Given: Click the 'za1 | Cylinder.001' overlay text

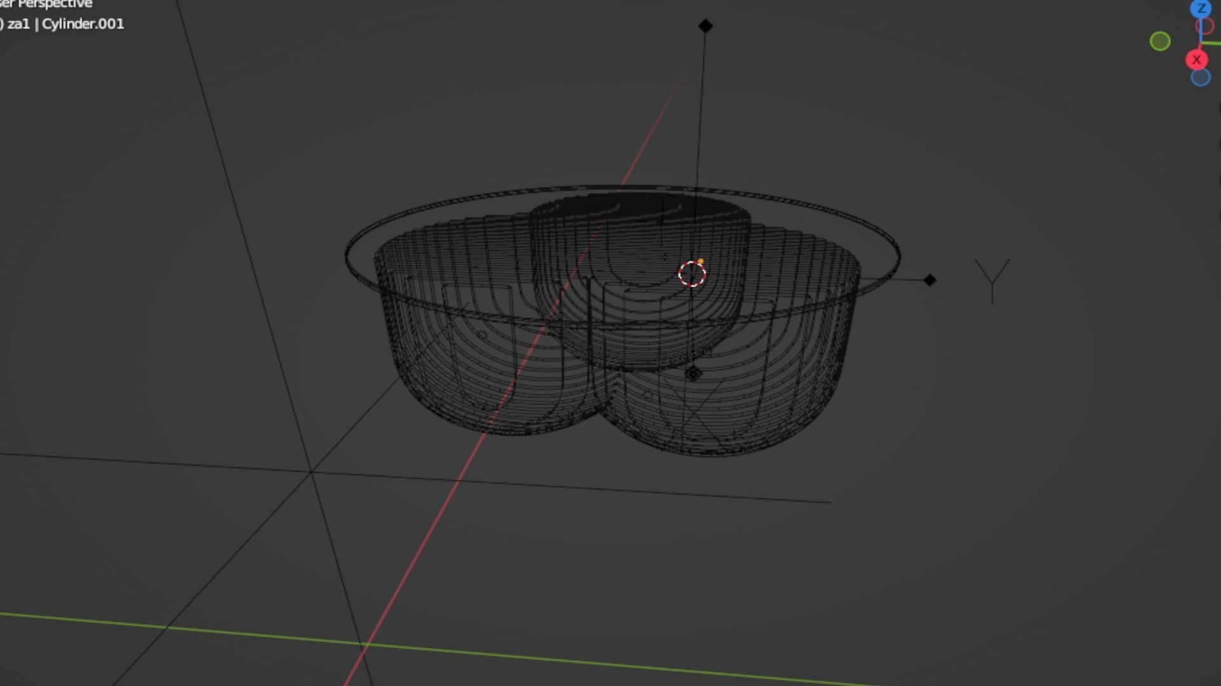Looking at the screenshot, I should 66,24.
